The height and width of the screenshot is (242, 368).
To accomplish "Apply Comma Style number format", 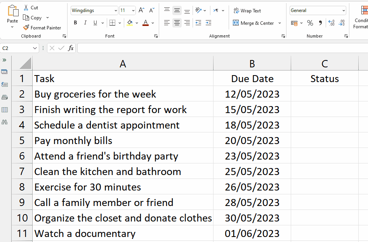I will tap(320, 23).
